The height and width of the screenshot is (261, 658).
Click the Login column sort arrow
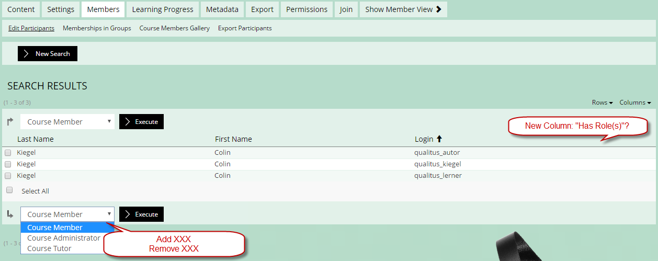coord(439,139)
